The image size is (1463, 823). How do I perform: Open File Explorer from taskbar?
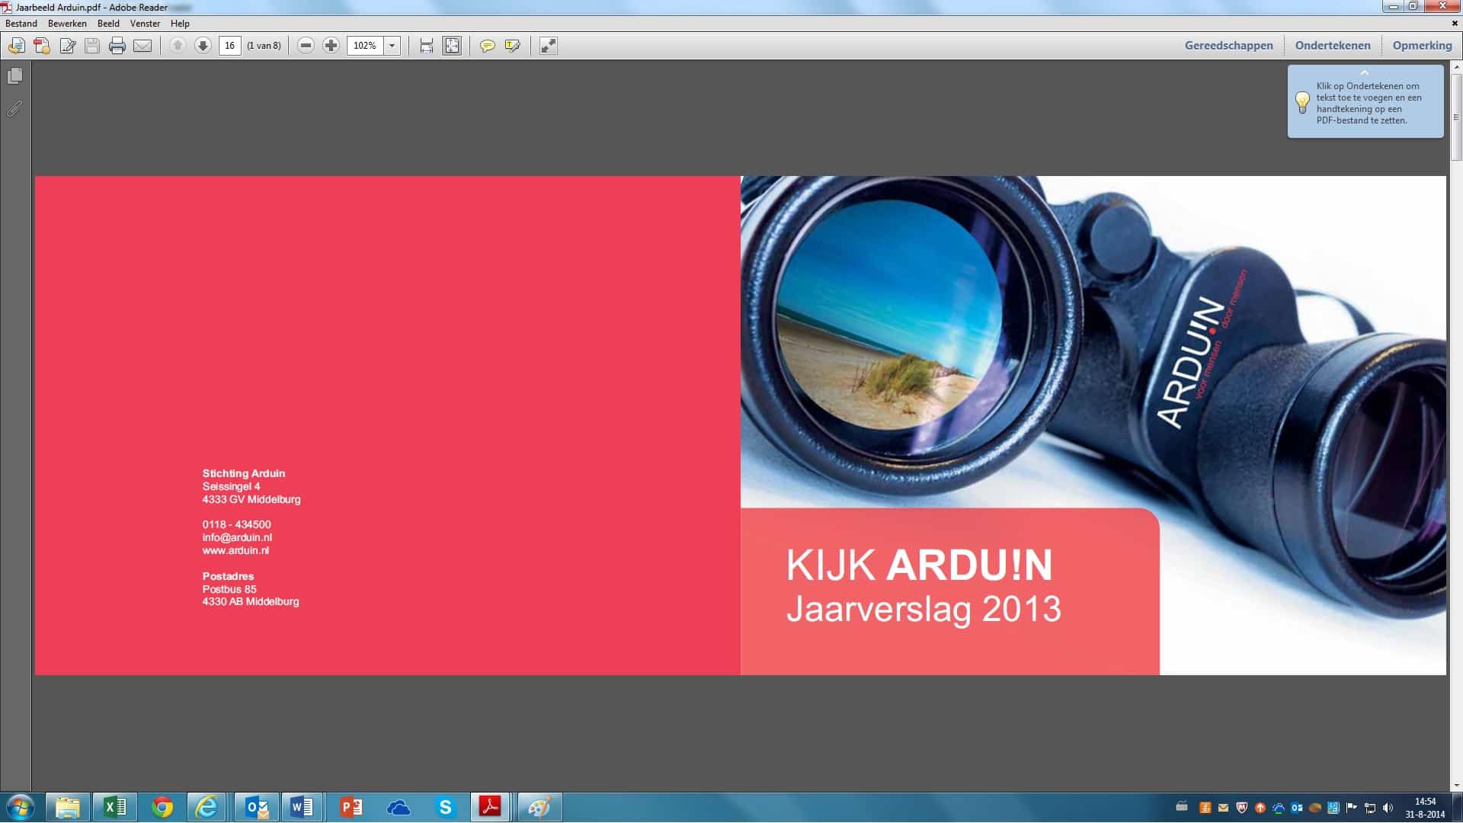coord(68,807)
